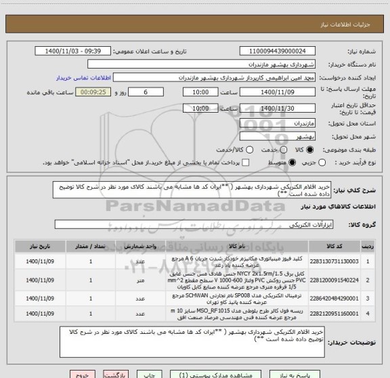Screen dimensions: 390x378
Task: Click the request number field 1100094439000024
Action: coord(278,51)
